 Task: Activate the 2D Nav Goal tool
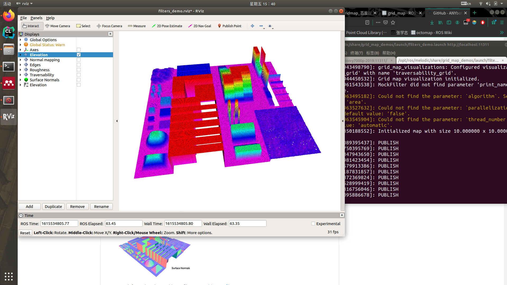click(200, 26)
